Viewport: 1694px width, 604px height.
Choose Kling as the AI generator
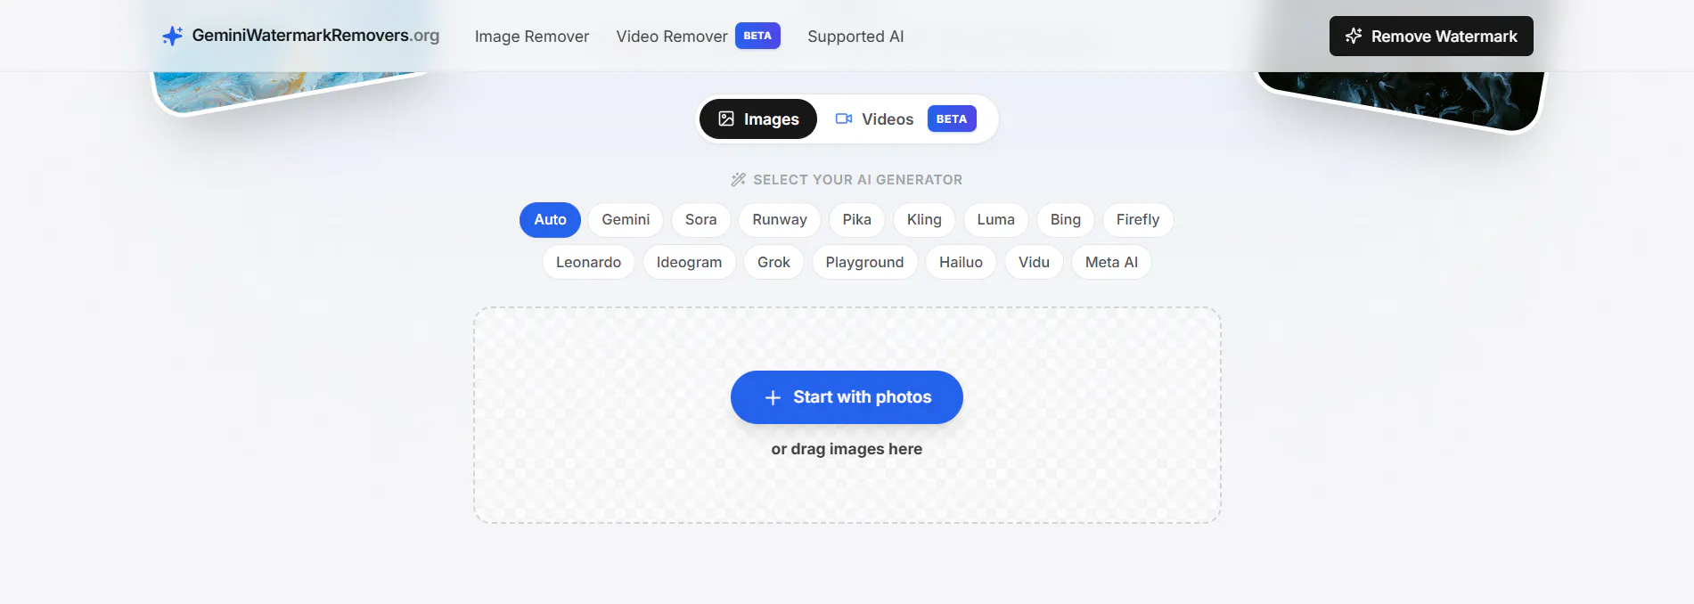point(924,220)
